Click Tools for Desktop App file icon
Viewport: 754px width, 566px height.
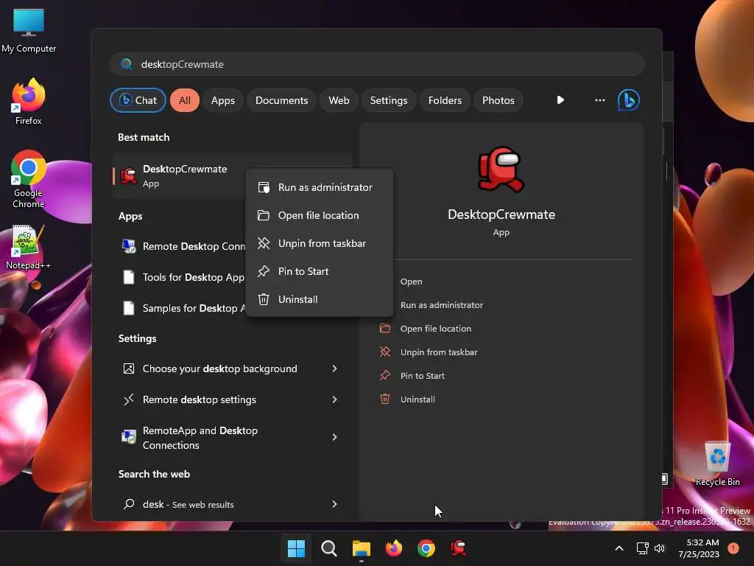click(x=128, y=277)
